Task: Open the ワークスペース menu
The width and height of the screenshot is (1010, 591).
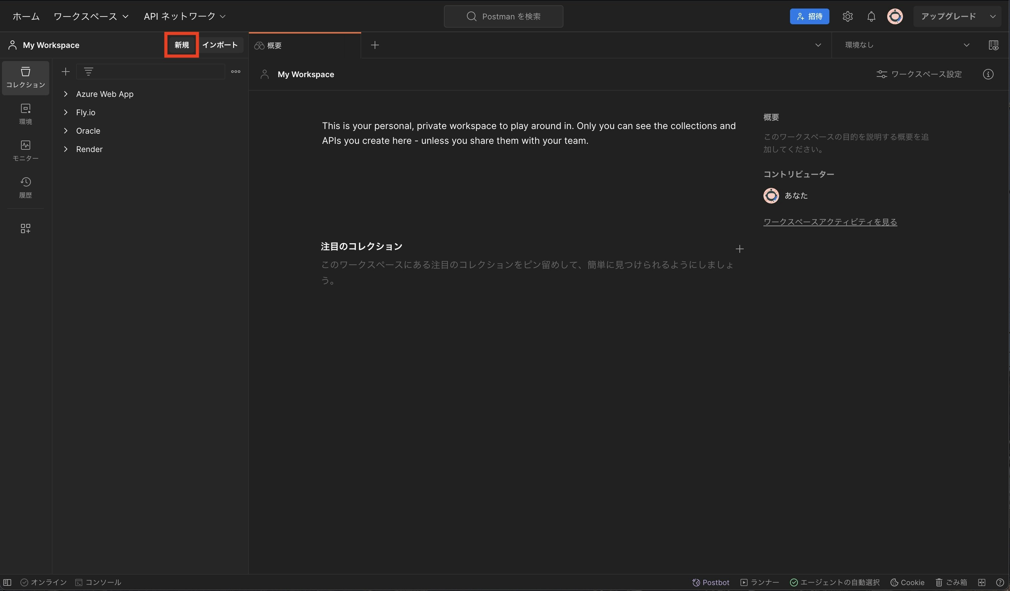Action: tap(91, 16)
